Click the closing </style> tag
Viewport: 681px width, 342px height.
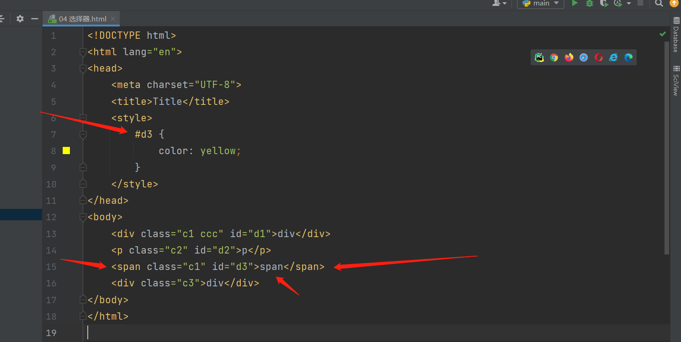(135, 184)
